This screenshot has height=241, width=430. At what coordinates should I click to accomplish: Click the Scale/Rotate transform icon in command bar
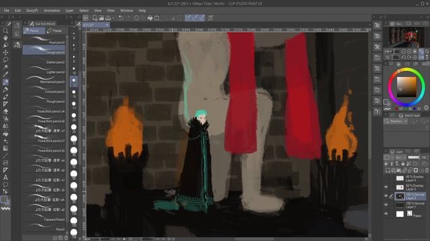tap(157, 18)
